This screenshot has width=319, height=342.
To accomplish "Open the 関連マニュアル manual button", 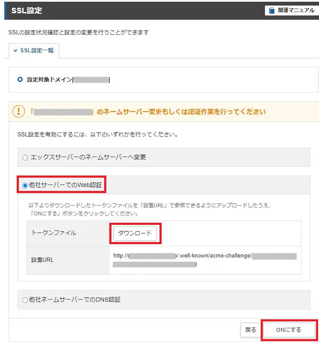I will pyautogui.click(x=291, y=10).
